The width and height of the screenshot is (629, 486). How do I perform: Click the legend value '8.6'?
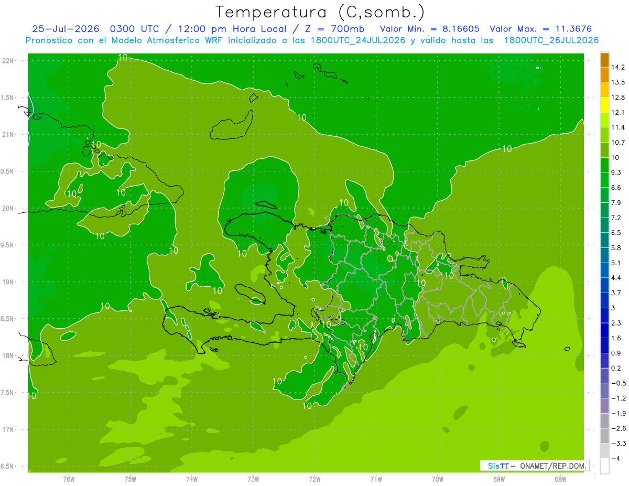(616, 188)
